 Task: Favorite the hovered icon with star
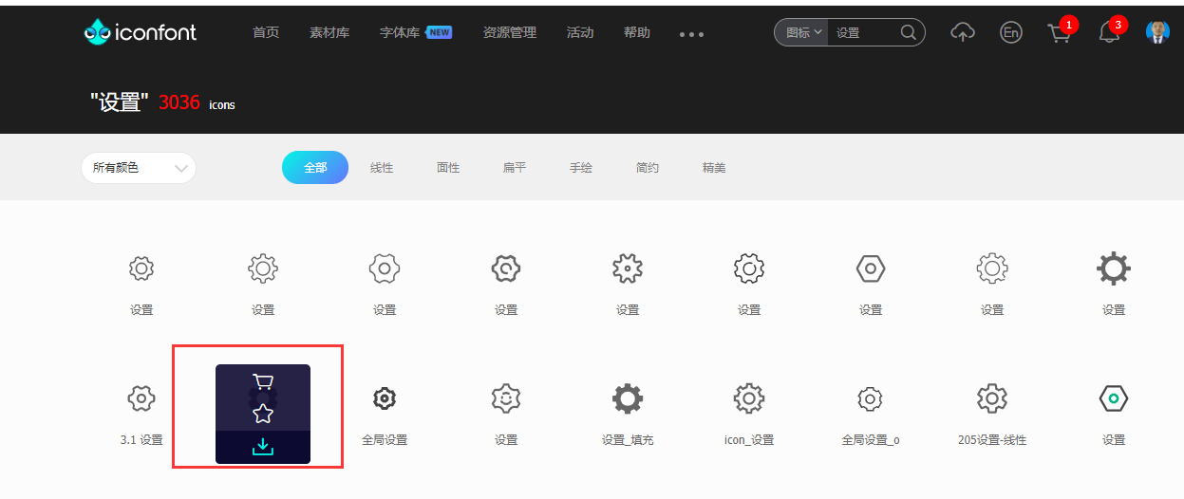pos(263,414)
